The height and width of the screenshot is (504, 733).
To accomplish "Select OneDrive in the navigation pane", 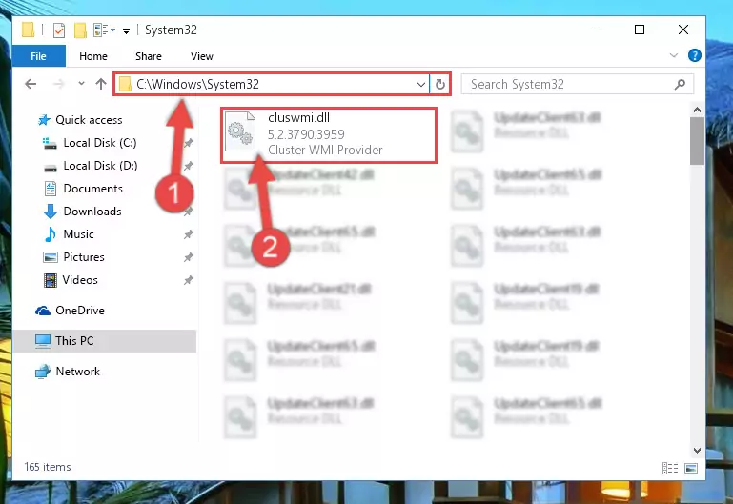I will click(79, 311).
